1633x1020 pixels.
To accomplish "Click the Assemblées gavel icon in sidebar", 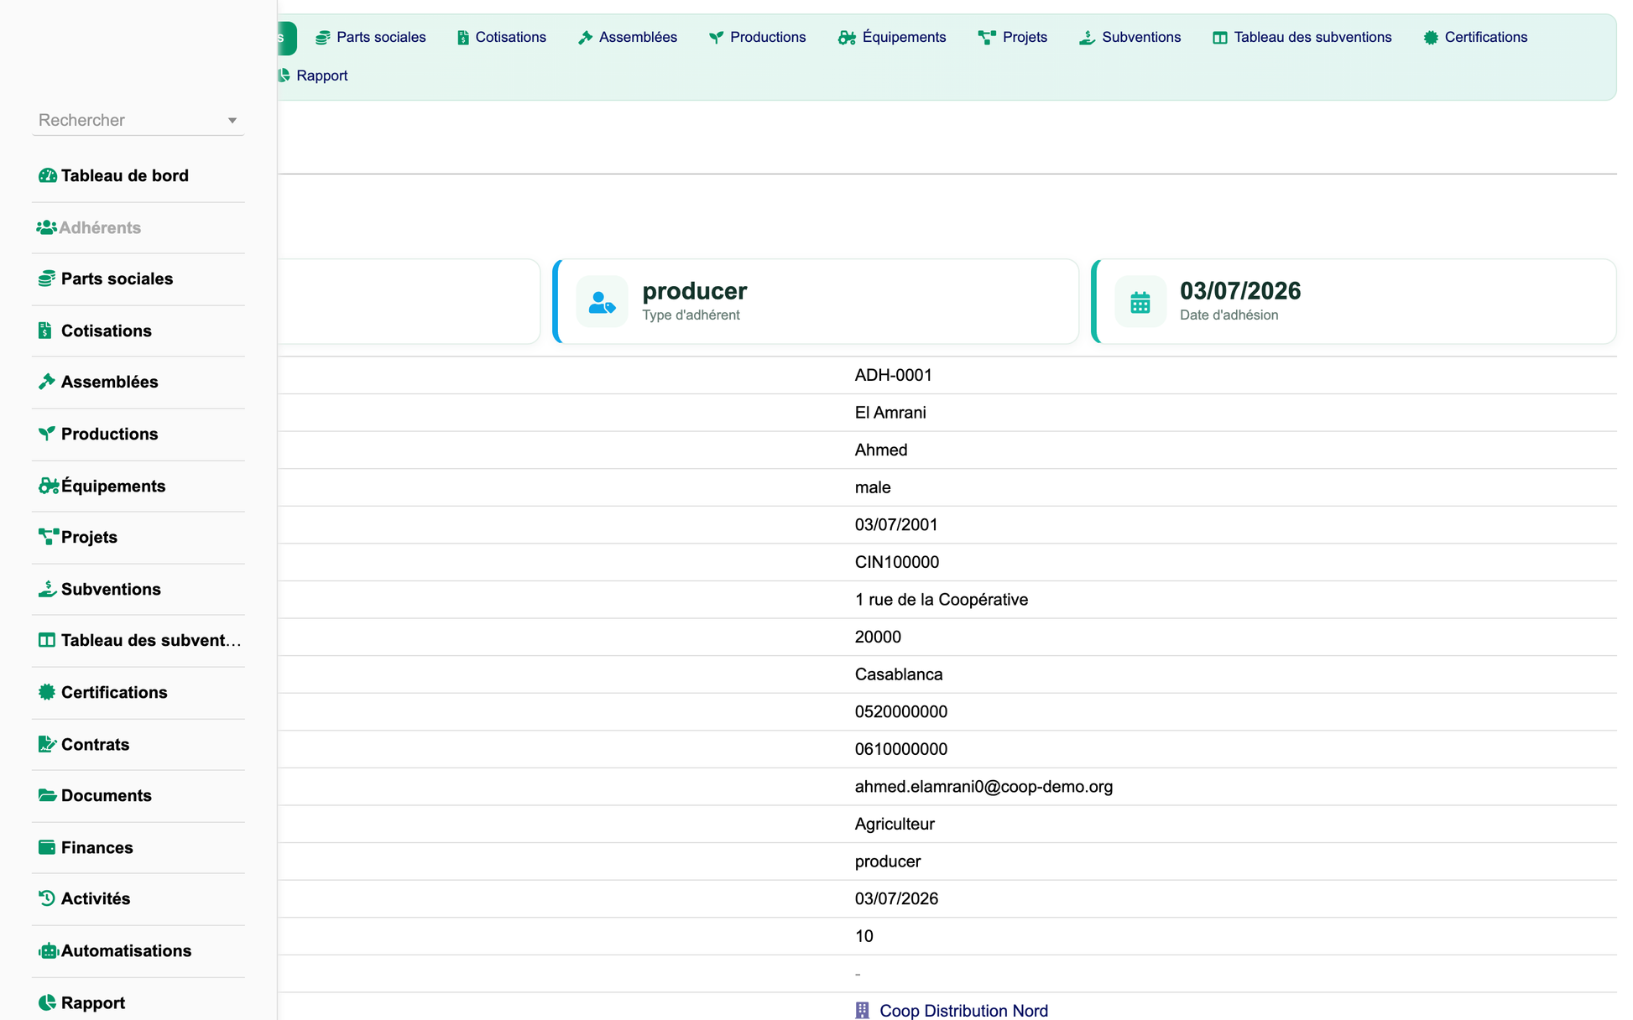I will point(47,382).
